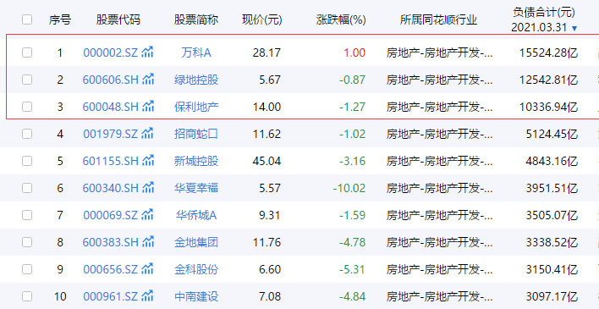Open stock code 600606.SH
The image size is (599, 309).
tap(110, 80)
